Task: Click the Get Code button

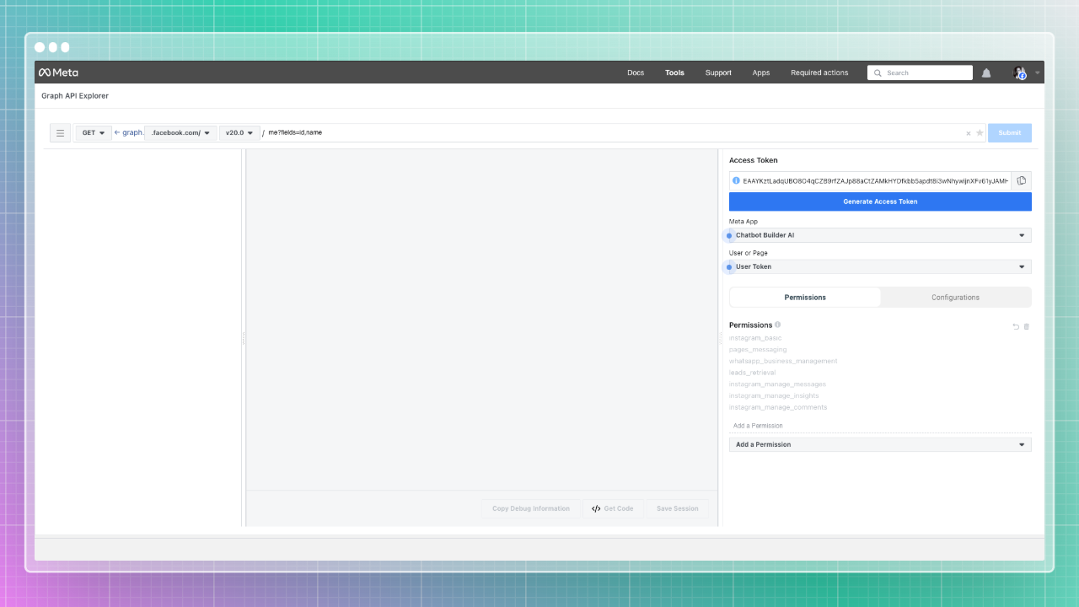Action: 613,508
